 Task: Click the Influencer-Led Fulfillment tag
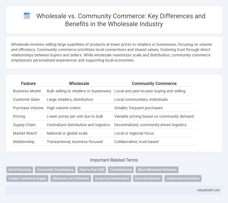pyautogui.click(x=71, y=178)
